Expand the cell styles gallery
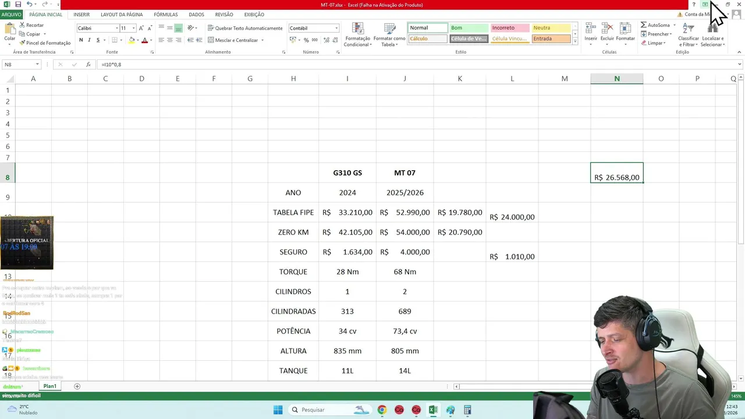The height and width of the screenshot is (419, 745). 576,41
